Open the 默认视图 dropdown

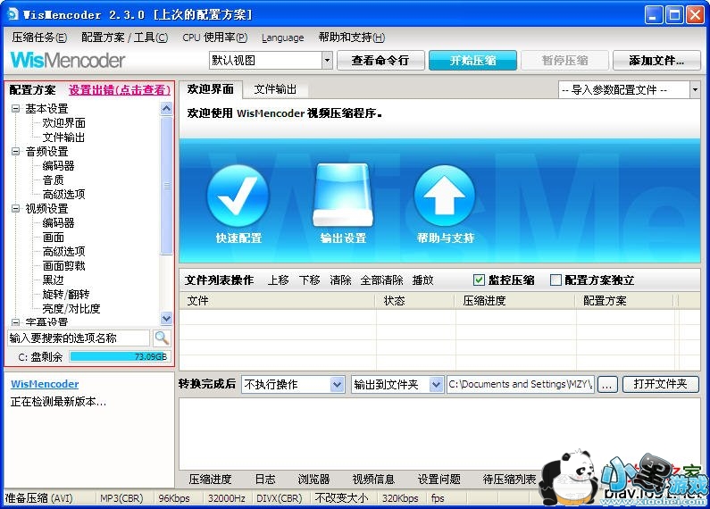(327, 60)
